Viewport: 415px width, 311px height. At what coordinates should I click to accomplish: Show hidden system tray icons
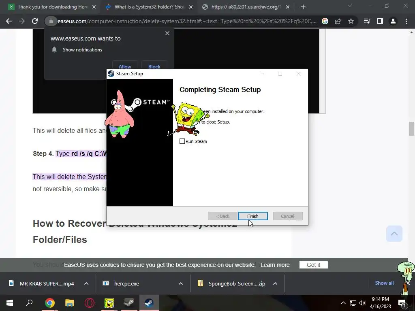[343, 303]
